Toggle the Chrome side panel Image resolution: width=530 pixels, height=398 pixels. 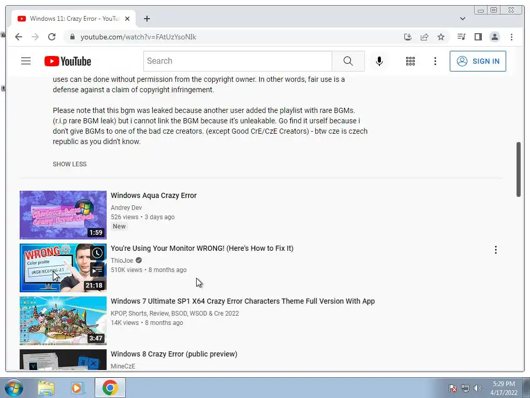click(478, 37)
